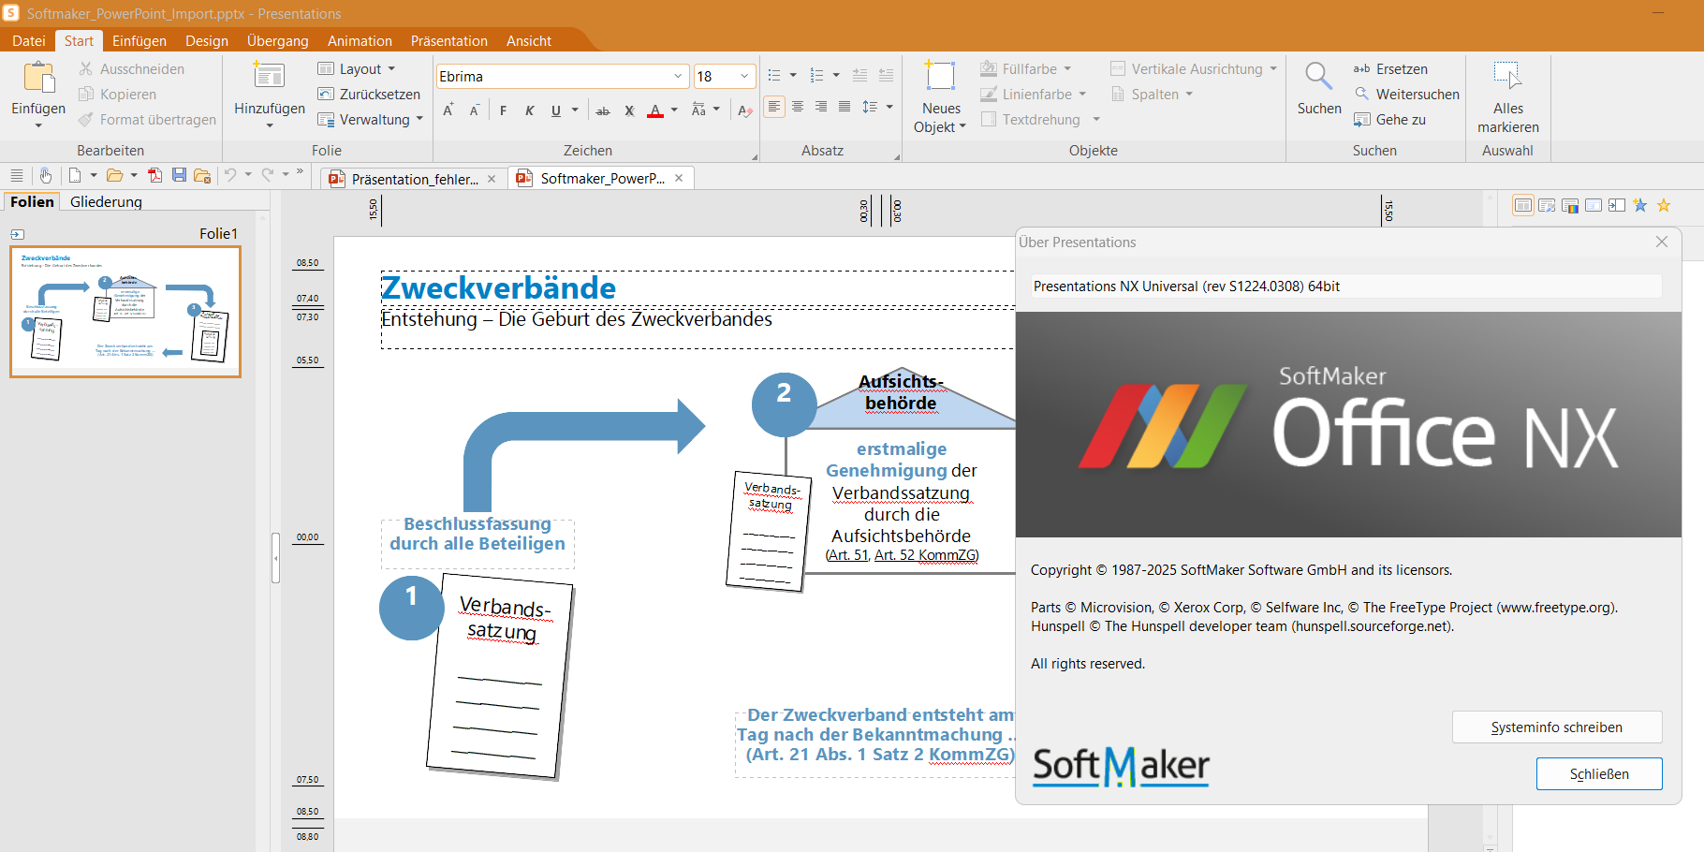Decrease font size with A- icon
The width and height of the screenshot is (1704, 852).
[x=475, y=110]
